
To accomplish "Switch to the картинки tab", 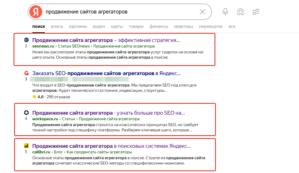I will (x=77, y=26).
